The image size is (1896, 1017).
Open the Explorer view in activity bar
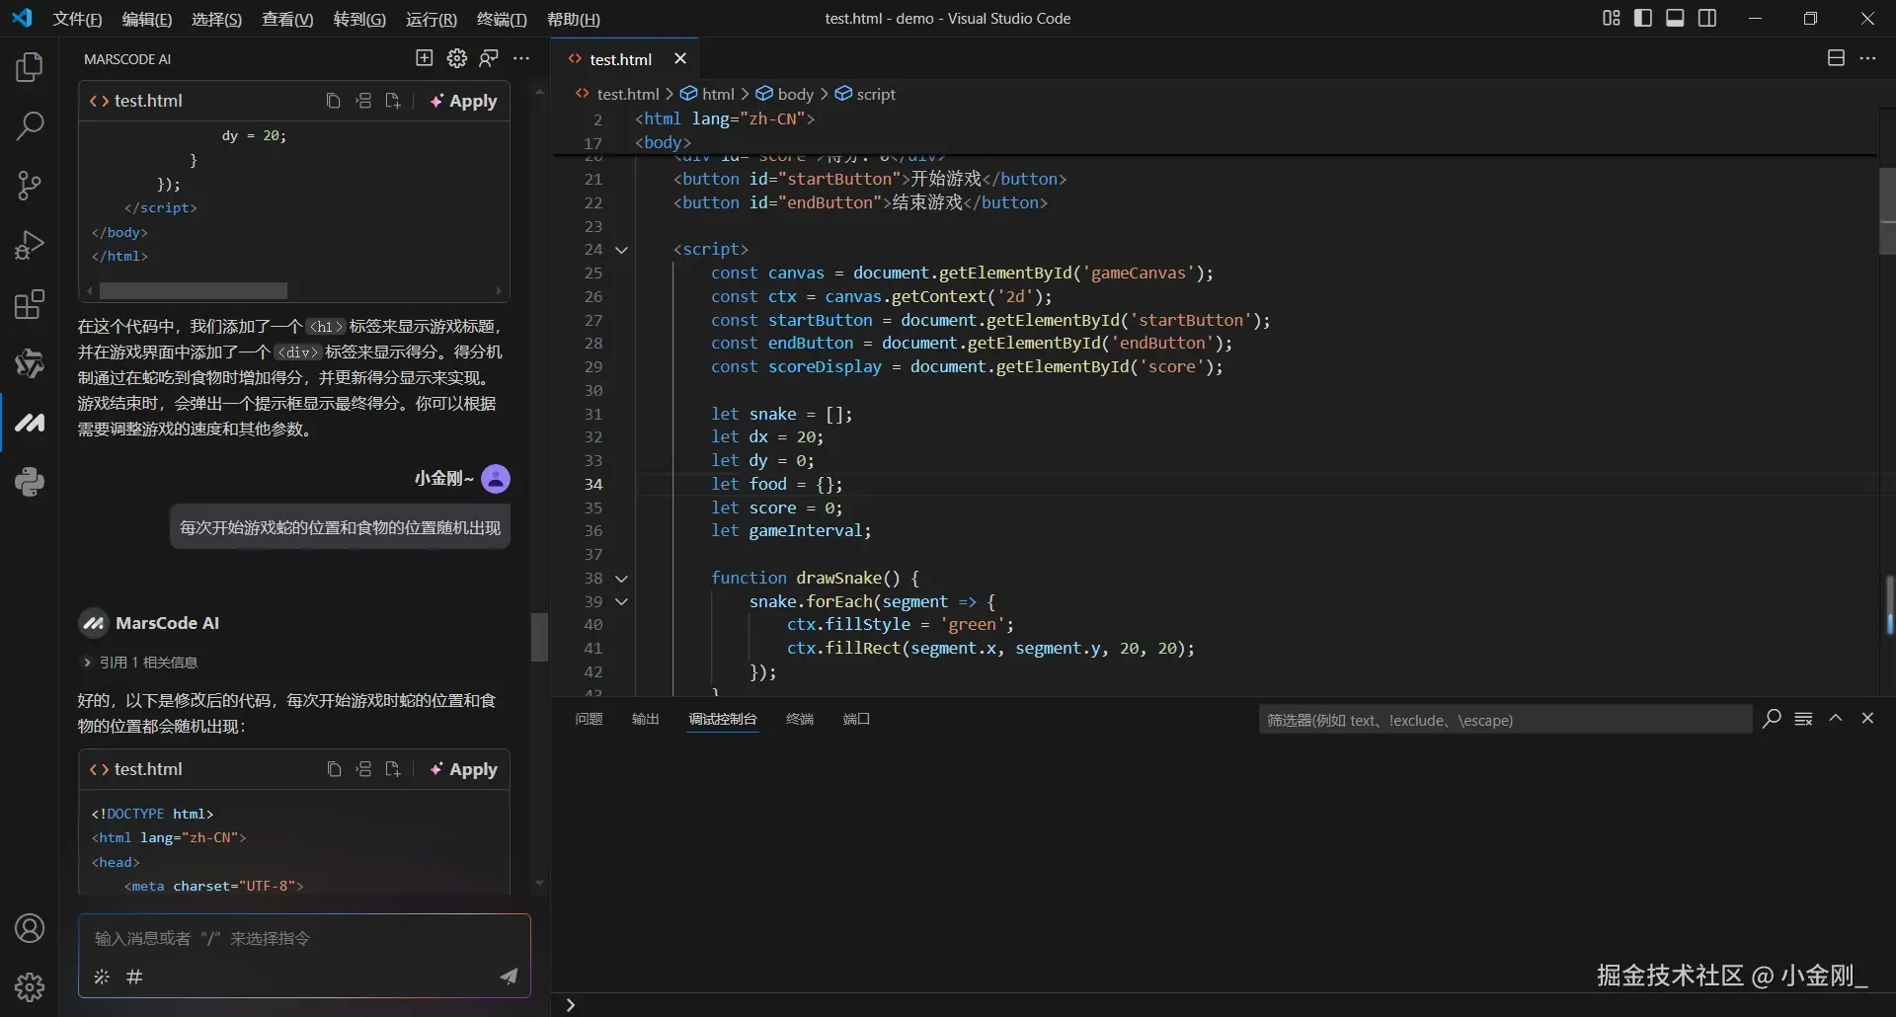(x=30, y=67)
